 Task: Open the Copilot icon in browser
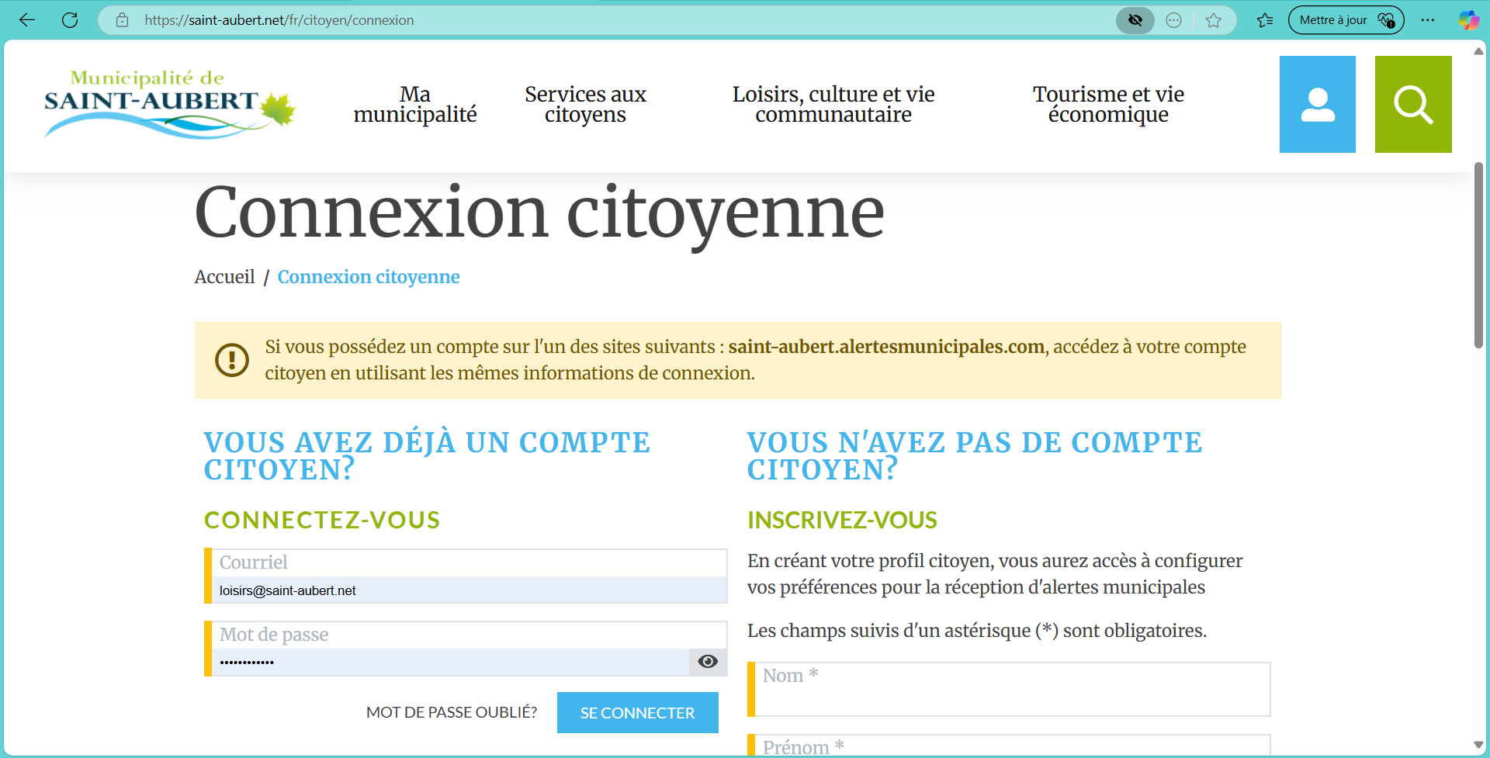pos(1468,20)
